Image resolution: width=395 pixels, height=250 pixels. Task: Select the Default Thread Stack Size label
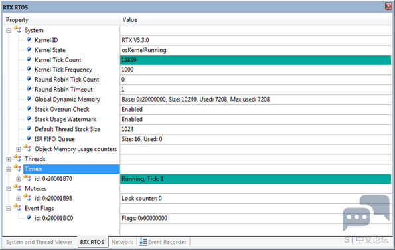coord(67,129)
